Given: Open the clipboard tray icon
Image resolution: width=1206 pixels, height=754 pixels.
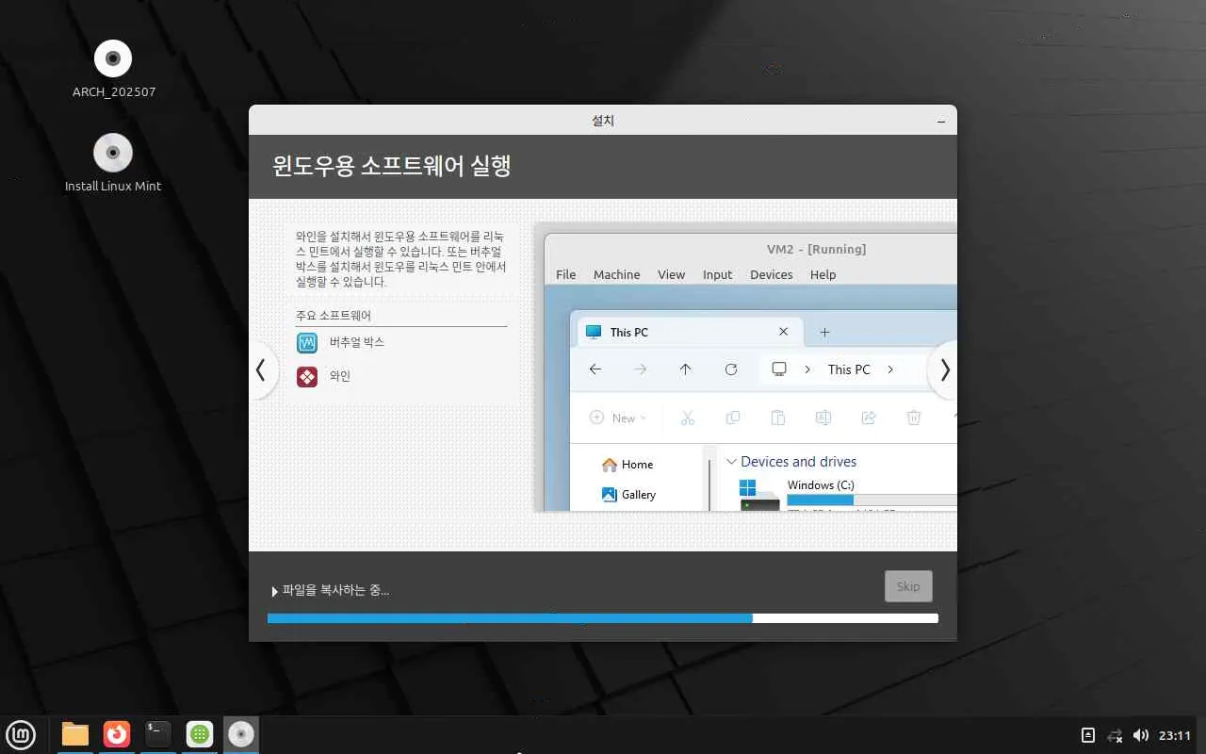Looking at the screenshot, I should pos(1088,735).
